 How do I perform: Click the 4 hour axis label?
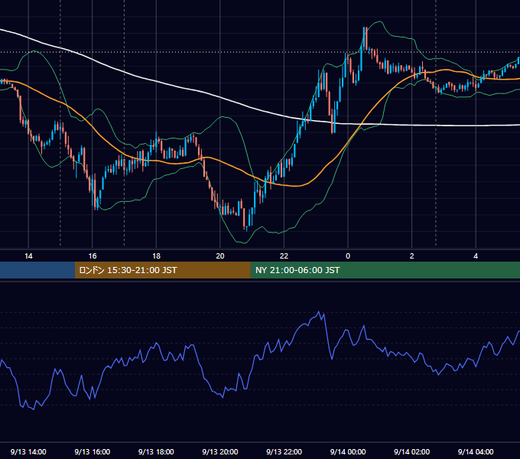pyautogui.click(x=476, y=256)
